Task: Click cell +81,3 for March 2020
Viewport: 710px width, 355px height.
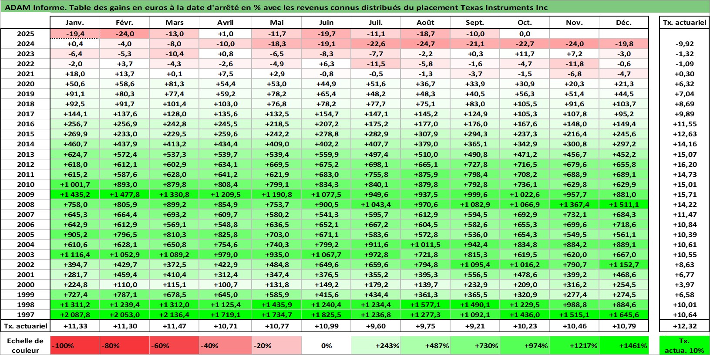Action: (x=174, y=84)
